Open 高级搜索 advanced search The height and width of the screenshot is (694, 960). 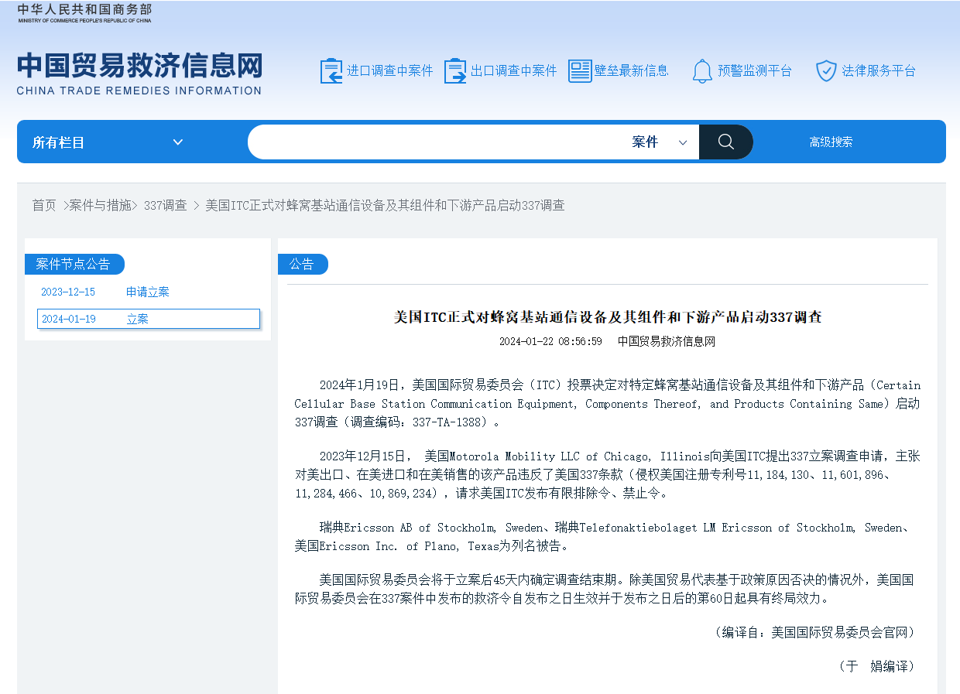831,142
